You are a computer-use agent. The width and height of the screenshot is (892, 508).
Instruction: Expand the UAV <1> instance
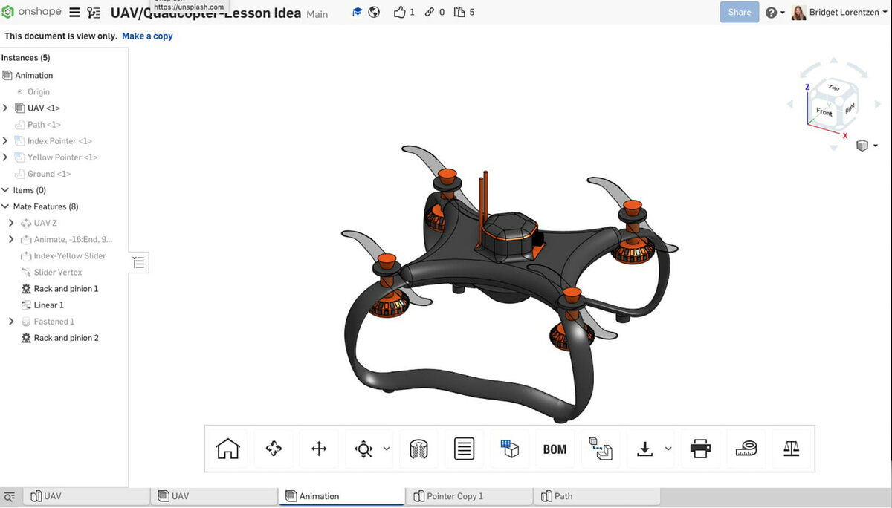tap(5, 108)
